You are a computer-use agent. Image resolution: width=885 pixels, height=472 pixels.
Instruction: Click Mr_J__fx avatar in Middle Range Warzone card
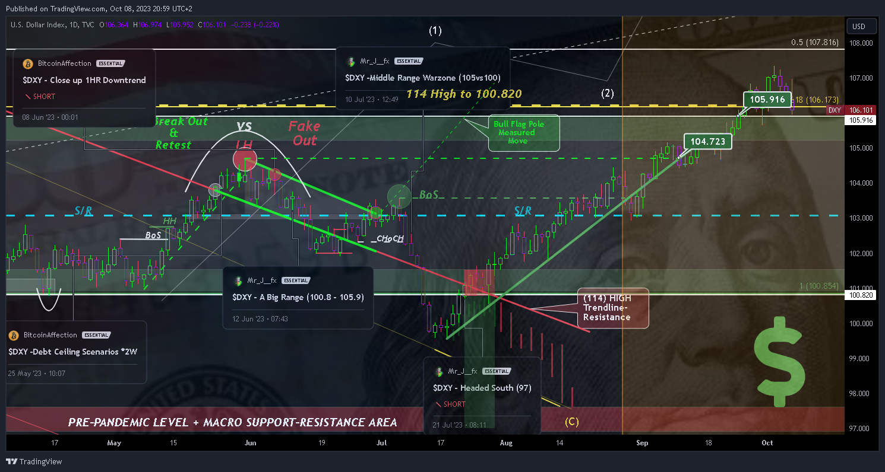click(351, 61)
